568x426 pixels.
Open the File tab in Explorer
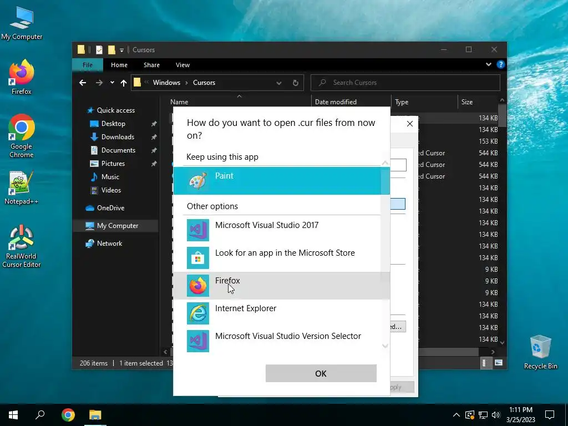[x=88, y=65]
